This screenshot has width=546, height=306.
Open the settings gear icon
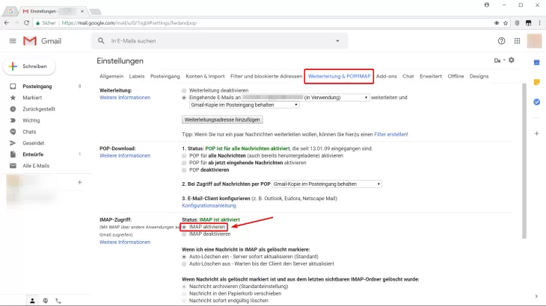tap(512, 60)
